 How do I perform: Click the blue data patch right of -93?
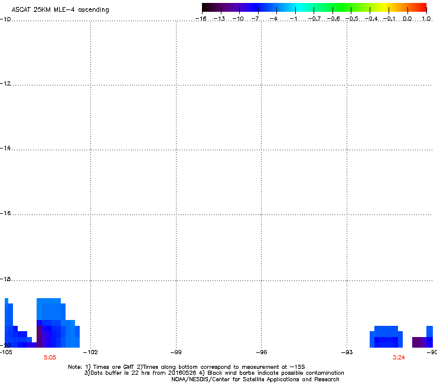pos(386,336)
